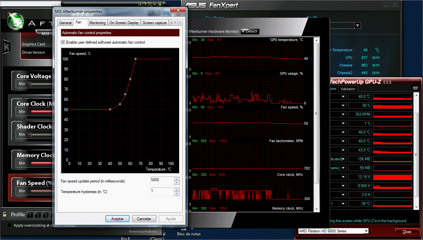Open dropdown beside 2.0 A GPU-Z row
The height and width of the screenshot is (240, 423).
point(343,195)
